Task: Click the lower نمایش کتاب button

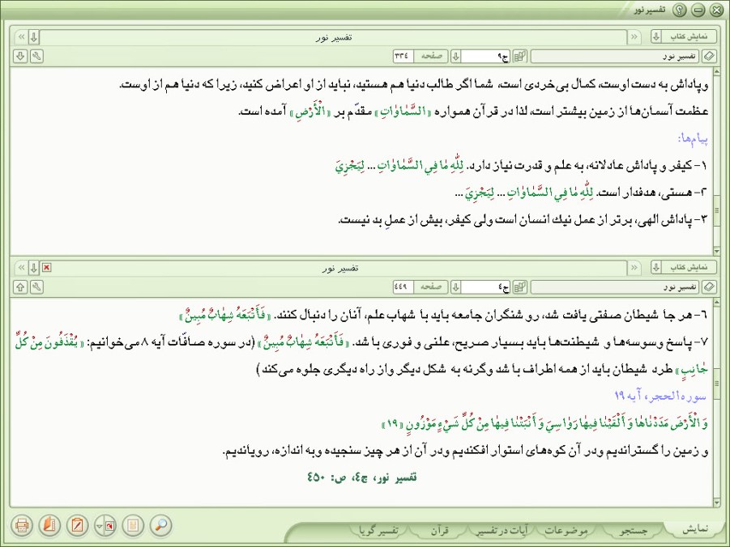Action: pos(689,268)
